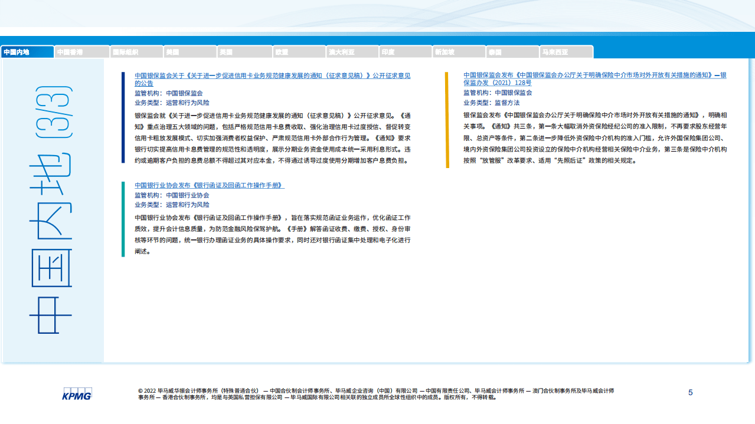Switch to the 英国 tab
The image size is (755, 424).
coord(243,52)
